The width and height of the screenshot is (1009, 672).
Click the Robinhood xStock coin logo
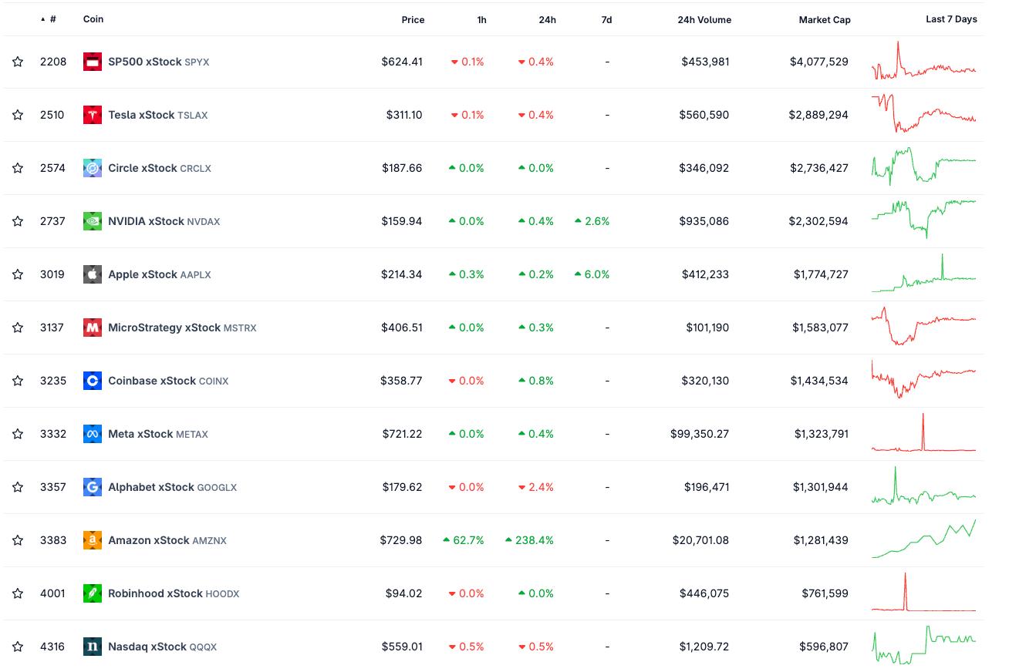click(93, 593)
